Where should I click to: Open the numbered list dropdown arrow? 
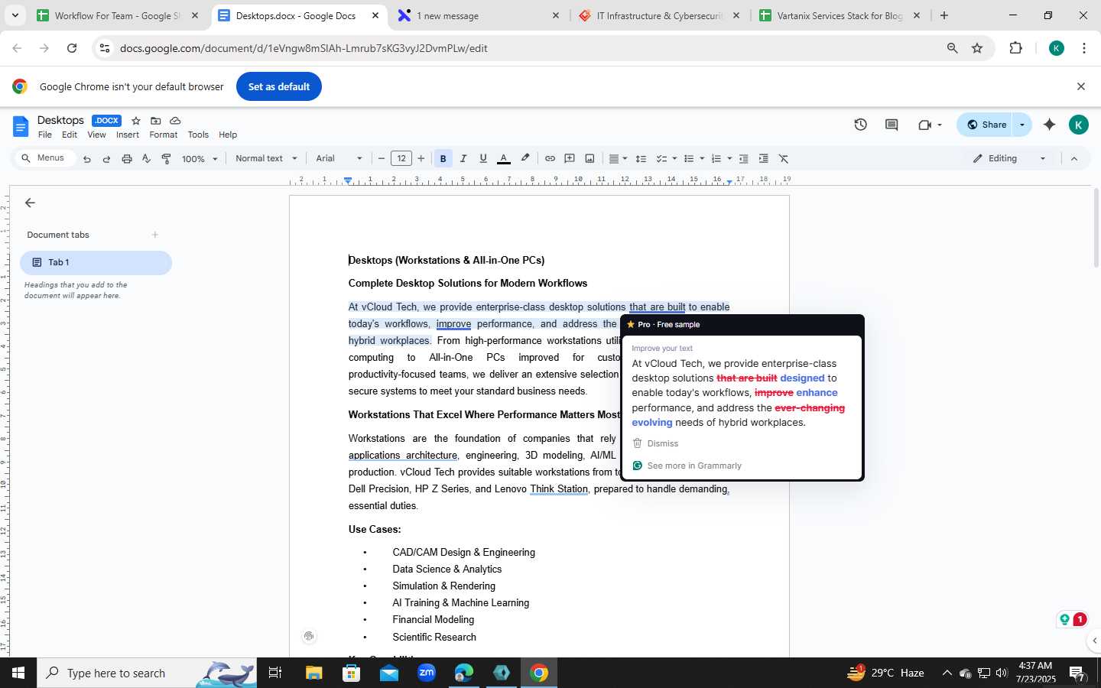tap(729, 159)
